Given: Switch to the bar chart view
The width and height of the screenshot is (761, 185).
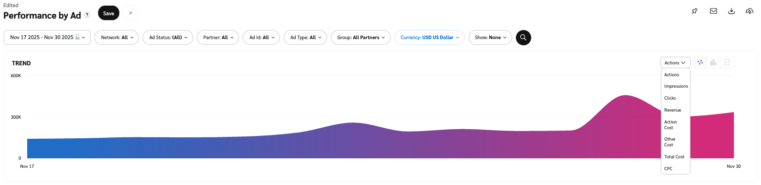Looking at the screenshot, I should point(713,62).
